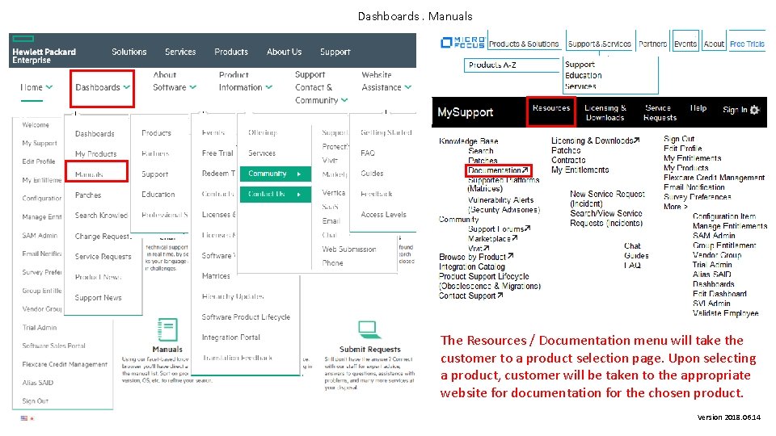
Task: Select Manuals in Dashboards menu
Action: click(x=89, y=174)
